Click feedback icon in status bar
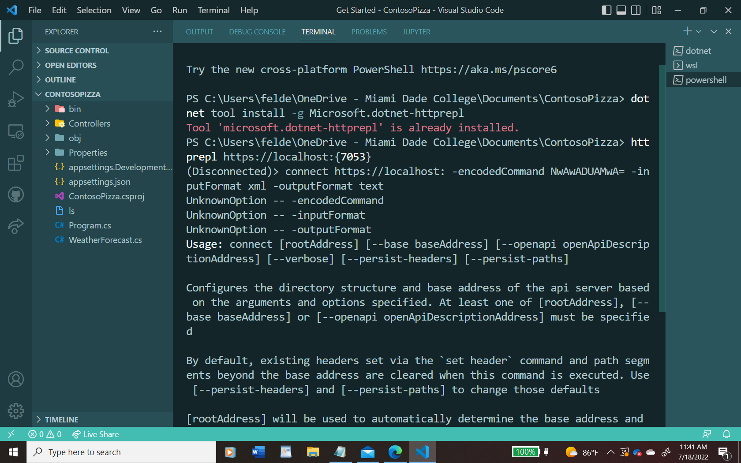Screen dimensions: 741x463 (707, 434)
